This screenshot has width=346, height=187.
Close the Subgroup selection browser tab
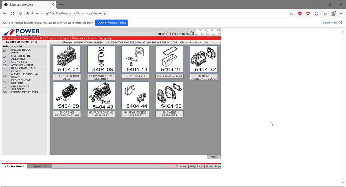coord(53,4)
